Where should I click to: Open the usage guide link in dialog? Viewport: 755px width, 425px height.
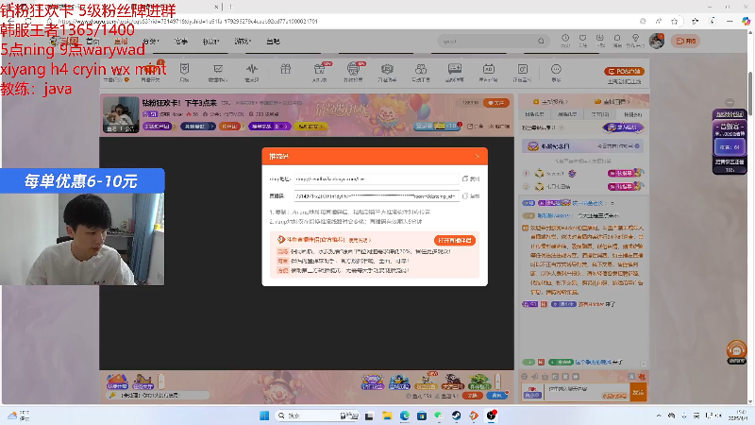click(x=360, y=240)
